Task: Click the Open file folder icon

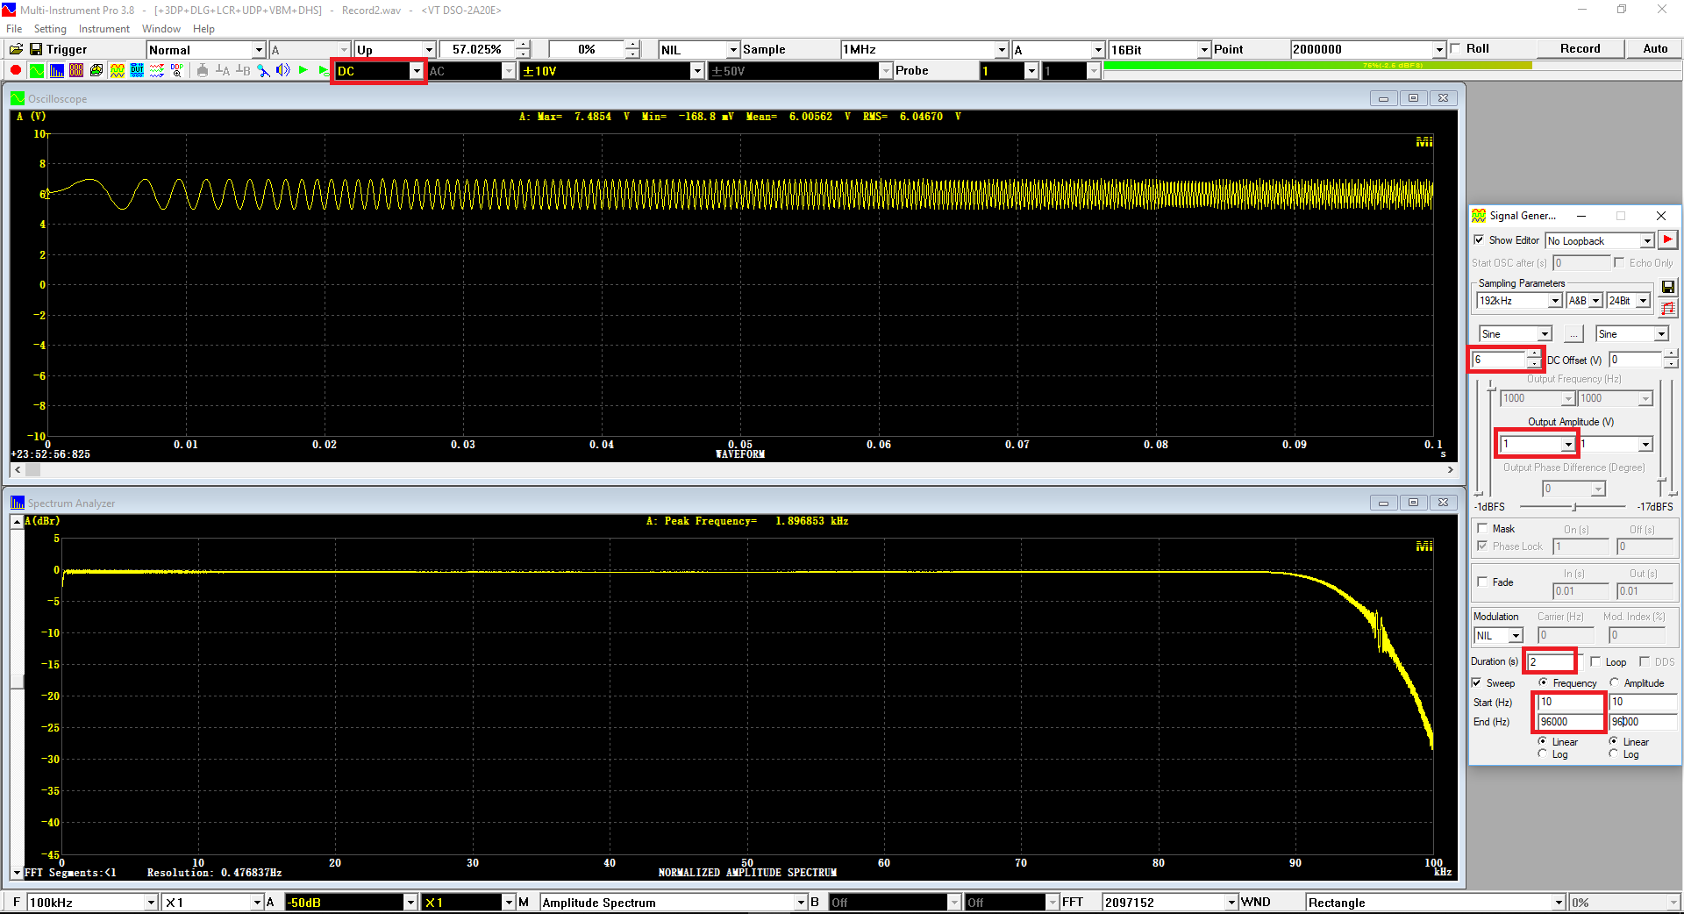Action: (x=16, y=49)
